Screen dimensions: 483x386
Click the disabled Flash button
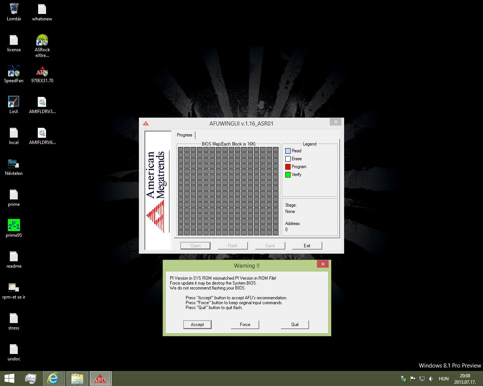click(x=233, y=246)
